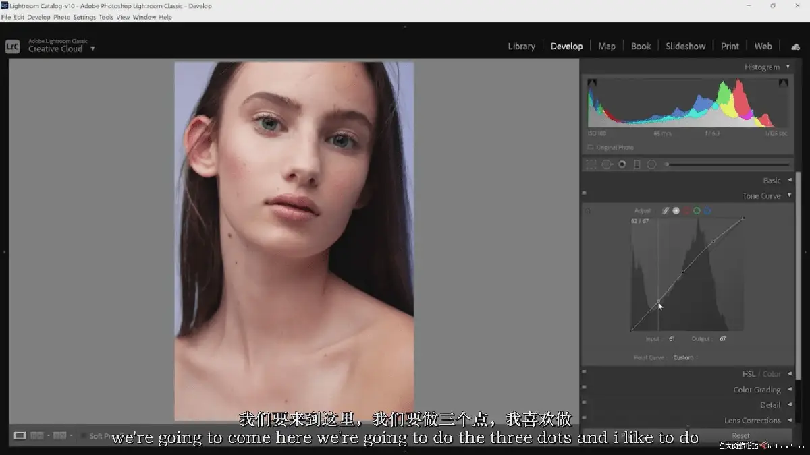This screenshot has width=810, height=455.
Task: Collapse the Histogram panel
Action: (x=787, y=67)
